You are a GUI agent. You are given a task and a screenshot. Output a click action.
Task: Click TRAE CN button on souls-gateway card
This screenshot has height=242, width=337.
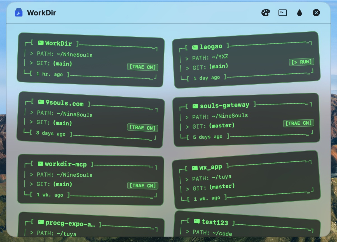[x=298, y=123]
